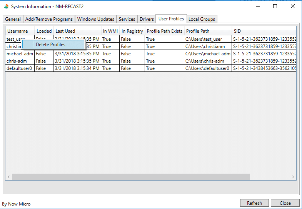Sort by the Username column header
The height and width of the screenshot is (209, 302).
point(18,31)
